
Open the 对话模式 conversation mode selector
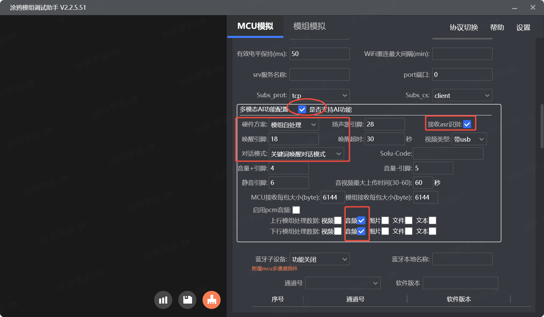pos(306,154)
